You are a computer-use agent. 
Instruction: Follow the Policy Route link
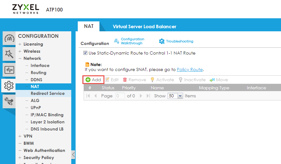coord(190,69)
